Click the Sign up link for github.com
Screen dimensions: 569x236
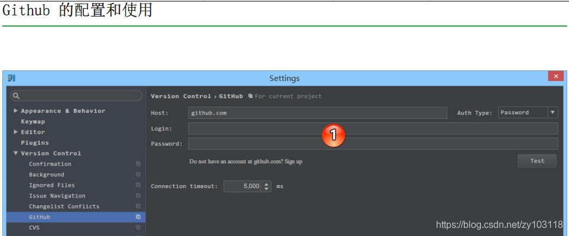[x=294, y=161]
